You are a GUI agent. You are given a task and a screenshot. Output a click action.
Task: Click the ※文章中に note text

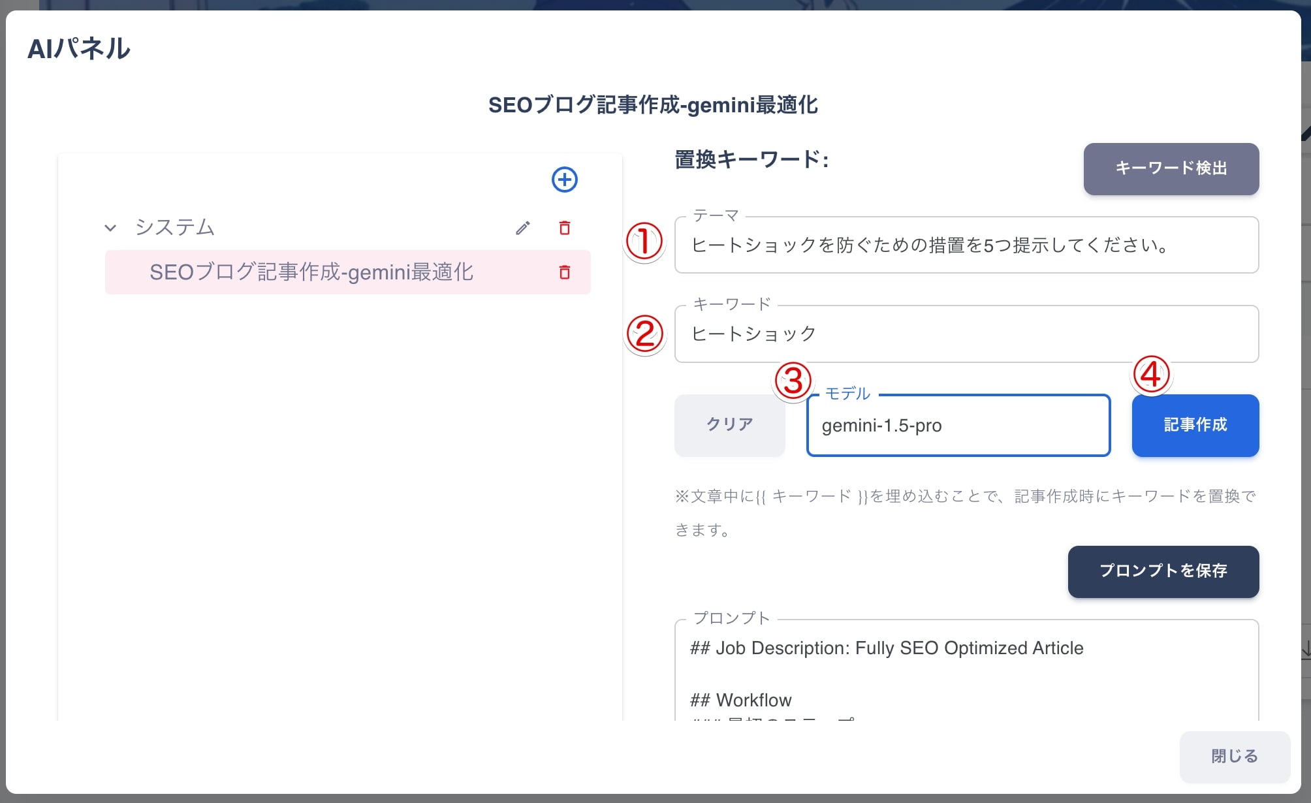[x=966, y=513]
